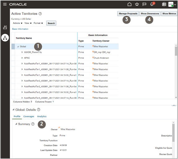
Task: Click Oracle logo in header
Action: coord(18,4)
